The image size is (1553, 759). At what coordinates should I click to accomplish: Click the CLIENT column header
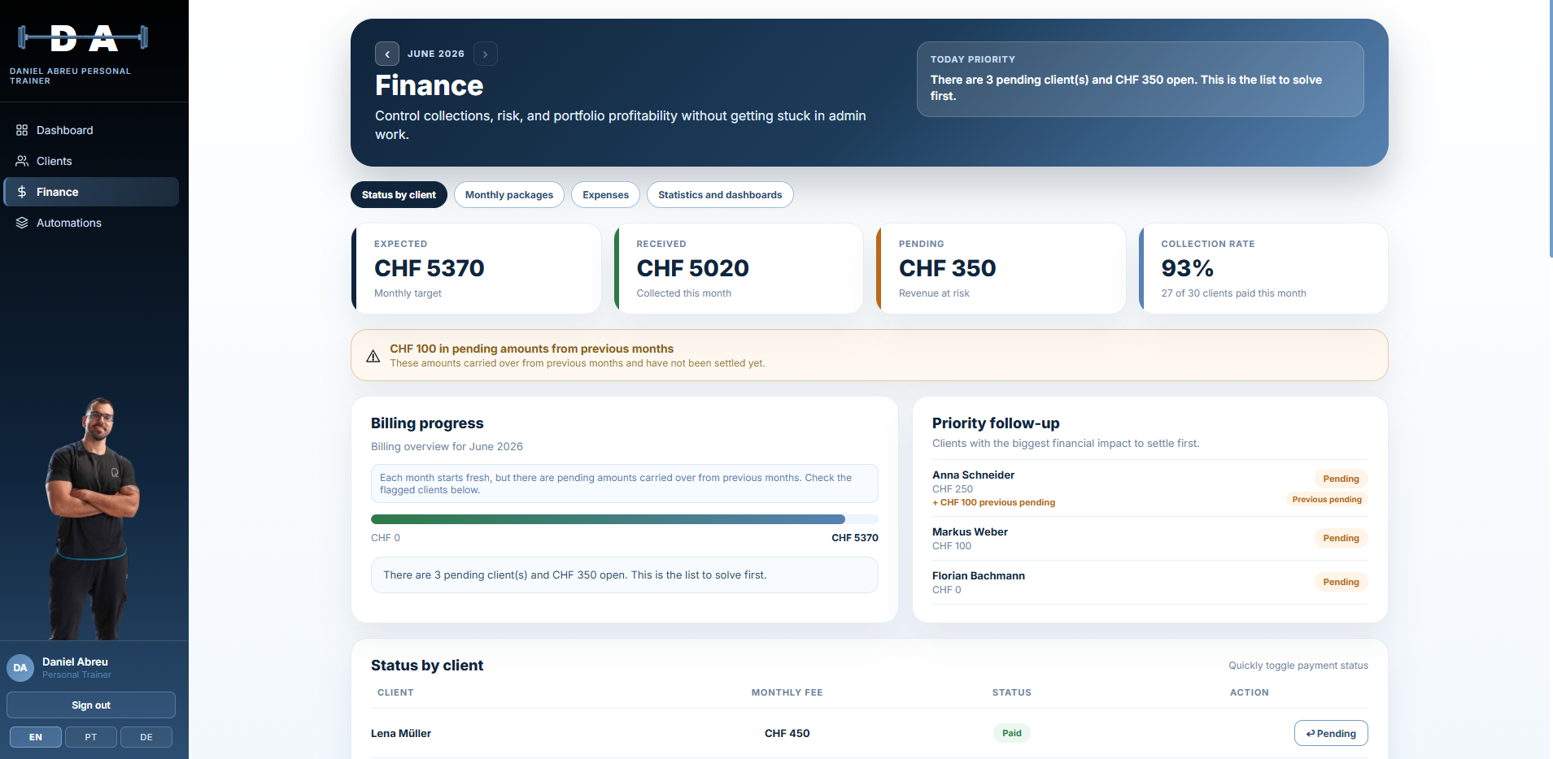point(395,693)
